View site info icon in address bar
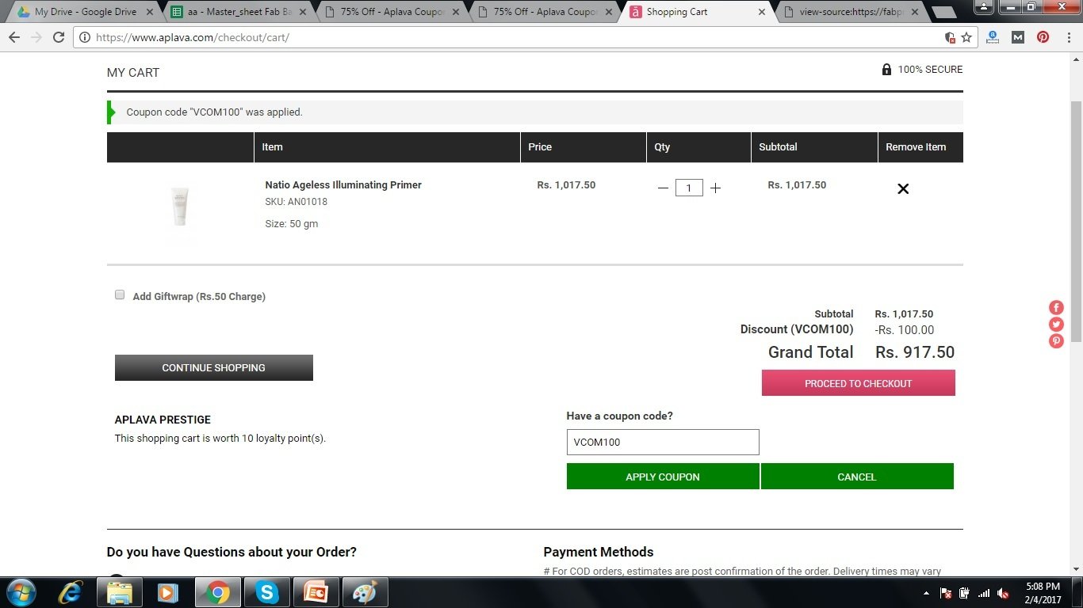The image size is (1083, 608). coord(85,37)
